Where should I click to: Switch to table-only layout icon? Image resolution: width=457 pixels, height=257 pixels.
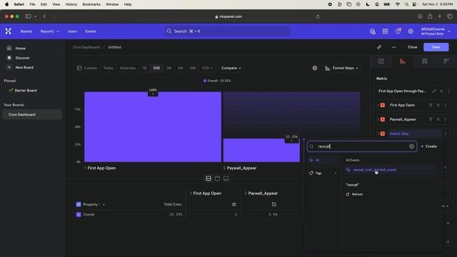coord(226,178)
